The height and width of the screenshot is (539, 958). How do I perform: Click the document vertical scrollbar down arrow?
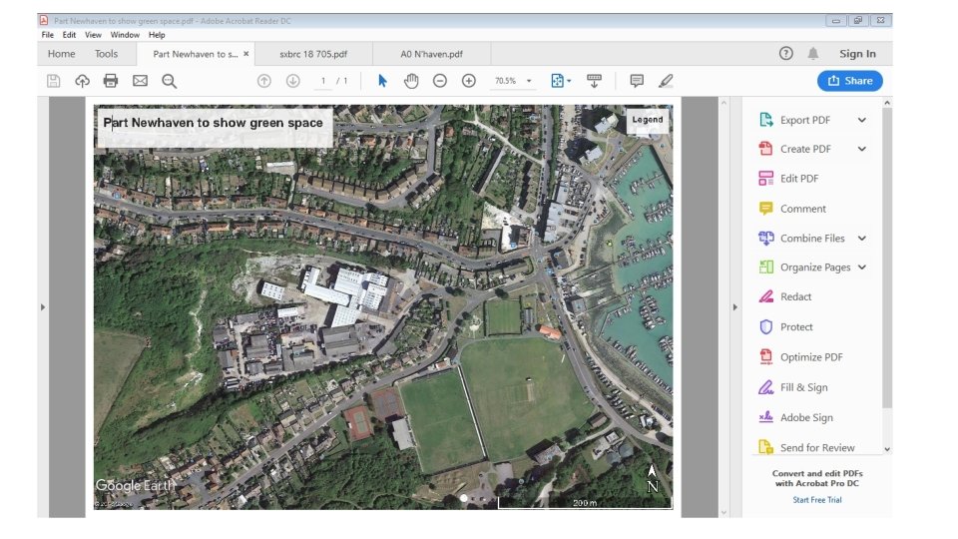[724, 513]
